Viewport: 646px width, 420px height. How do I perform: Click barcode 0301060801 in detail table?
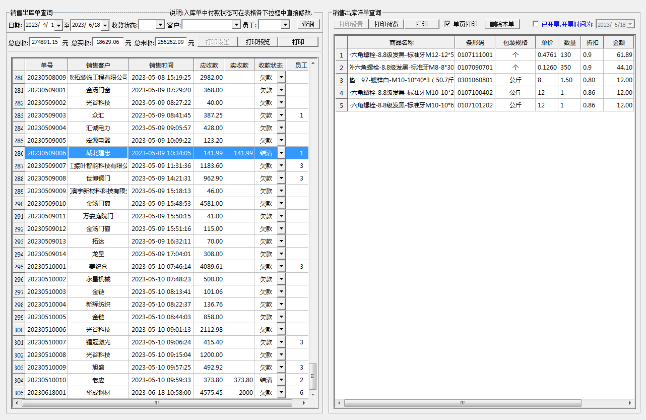click(x=475, y=80)
